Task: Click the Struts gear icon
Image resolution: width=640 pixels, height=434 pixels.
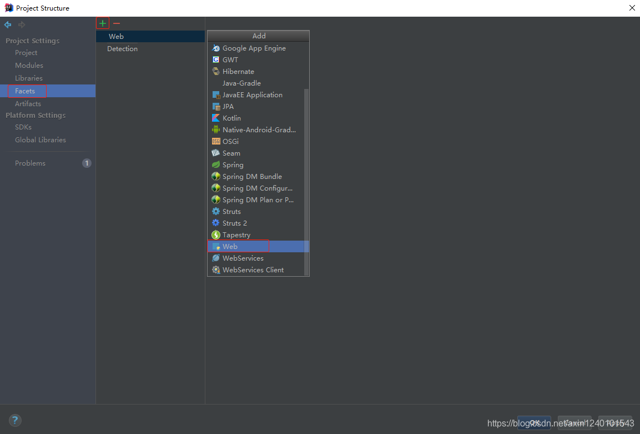Action: [216, 211]
